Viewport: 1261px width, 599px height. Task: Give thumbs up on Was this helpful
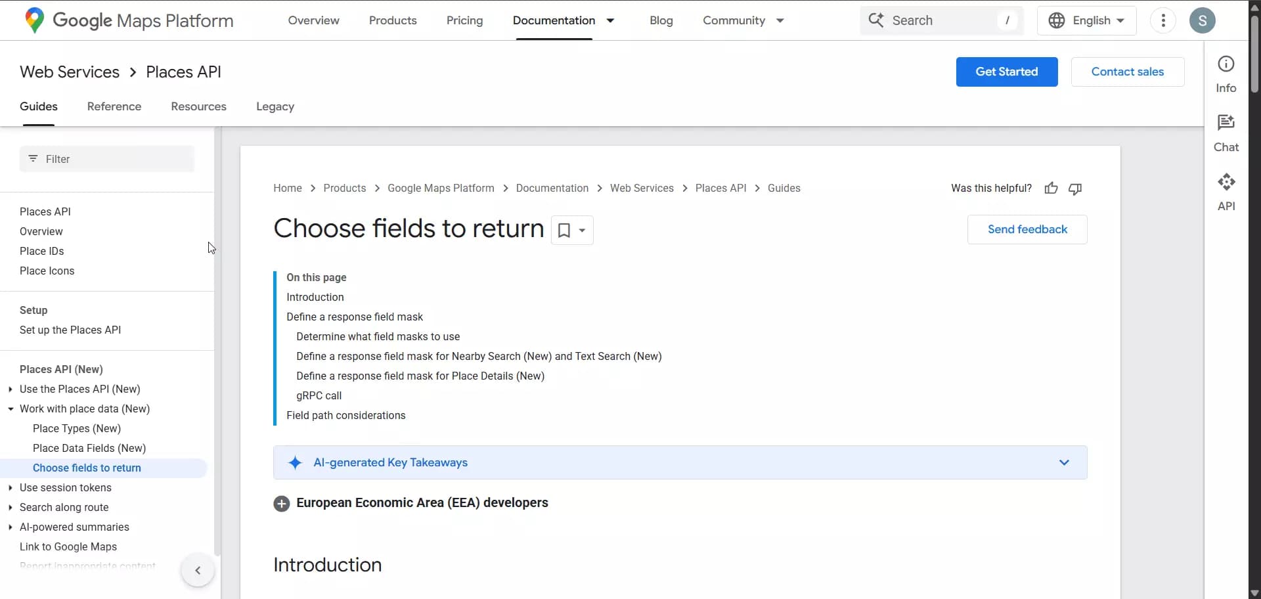click(1051, 189)
